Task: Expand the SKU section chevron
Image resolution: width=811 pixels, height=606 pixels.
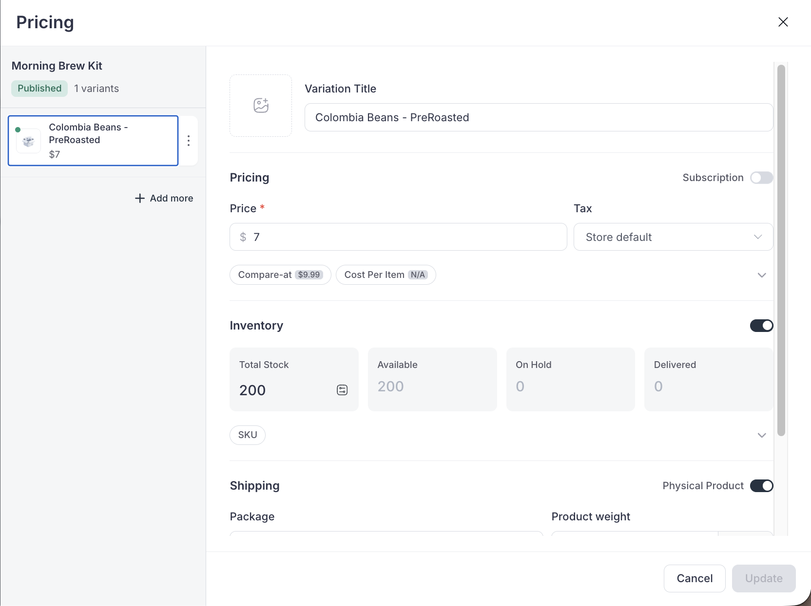Action: tap(762, 435)
